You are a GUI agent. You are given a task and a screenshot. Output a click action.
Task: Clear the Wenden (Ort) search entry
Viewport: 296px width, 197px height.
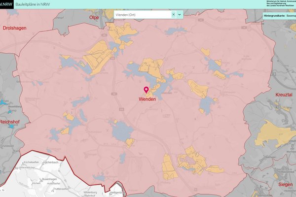pos(173,15)
